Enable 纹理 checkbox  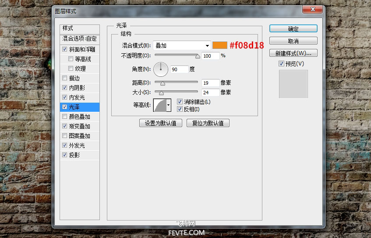pyautogui.click(x=71, y=69)
